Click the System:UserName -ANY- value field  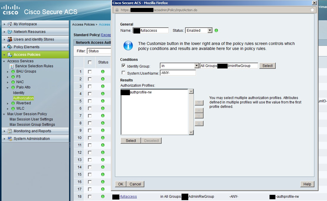click(178, 73)
